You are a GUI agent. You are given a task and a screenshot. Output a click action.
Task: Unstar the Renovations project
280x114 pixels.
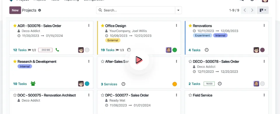click(x=190, y=26)
